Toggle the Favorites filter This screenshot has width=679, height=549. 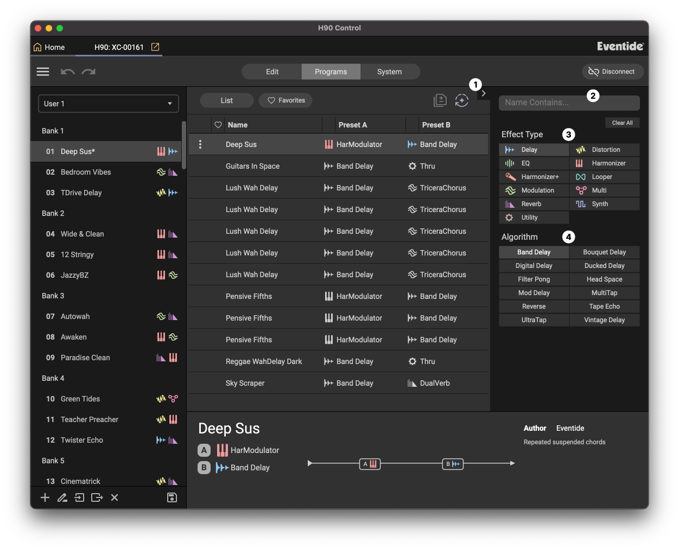click(285, 100)
